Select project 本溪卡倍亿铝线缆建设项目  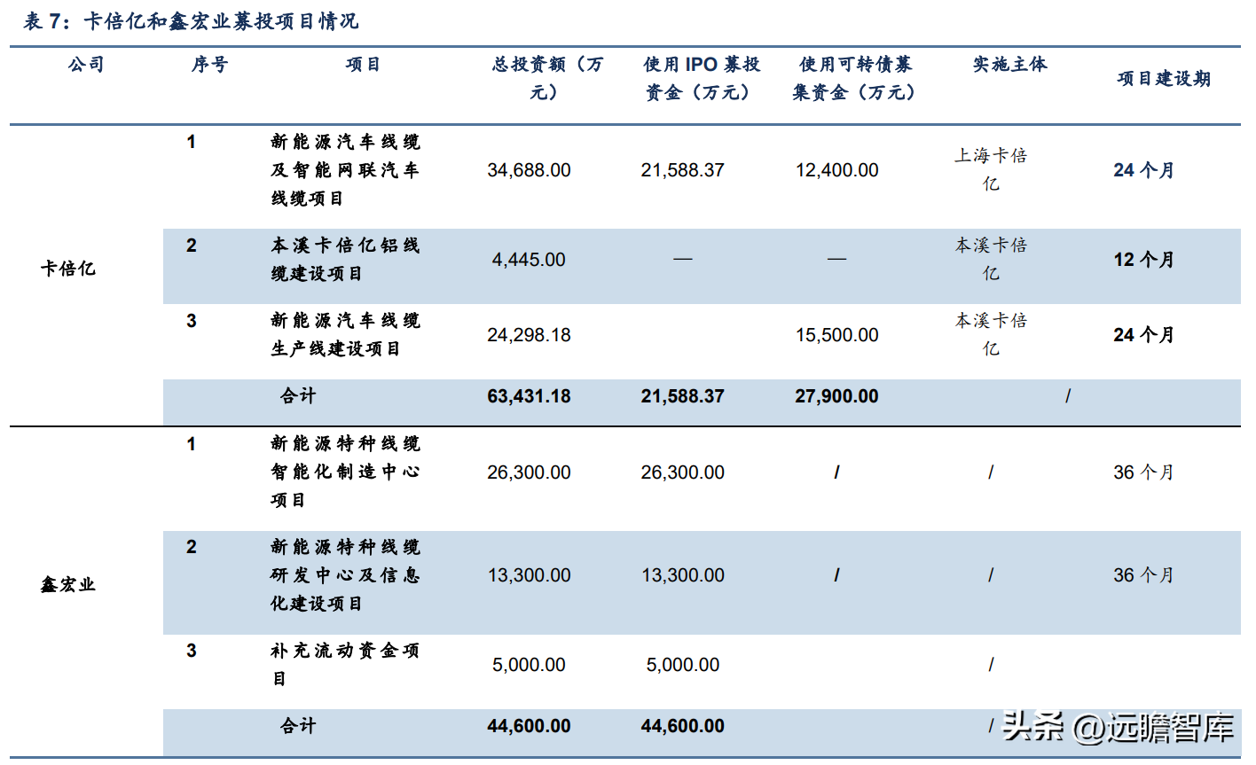pos(345,259)
